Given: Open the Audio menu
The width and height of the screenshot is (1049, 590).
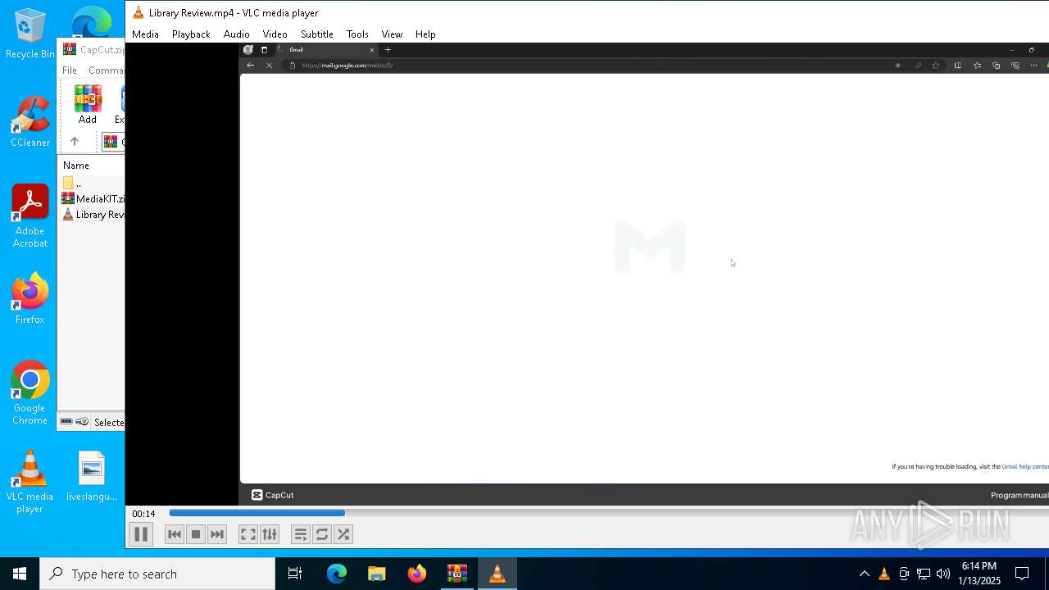Looking at the screenshot, I should click(236, 34).
